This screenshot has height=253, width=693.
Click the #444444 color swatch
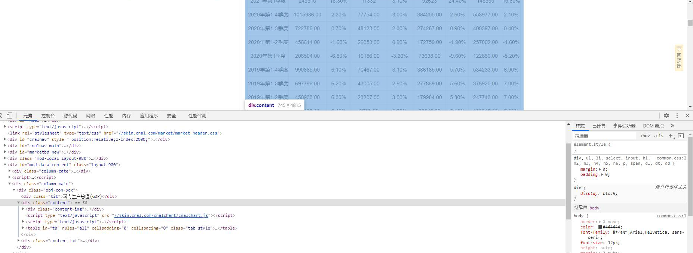[600, 227]
